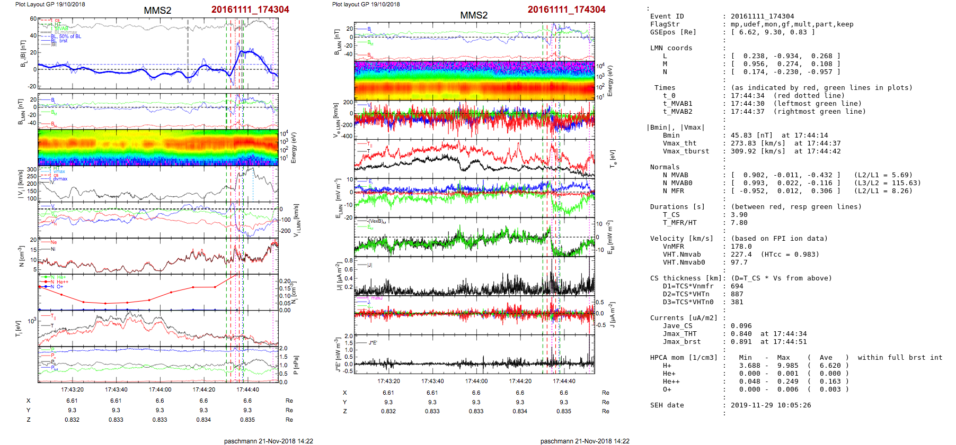Select the "J*E'" legend entry
Image resolution: width=956 pixels, height=445 pixels.
(x=373, y=343)
